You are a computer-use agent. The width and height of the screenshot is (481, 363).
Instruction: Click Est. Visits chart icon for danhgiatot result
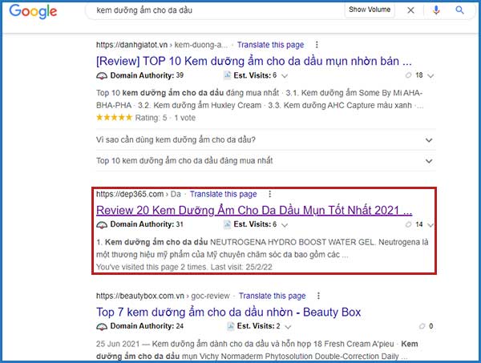click(x=227, y=75)
